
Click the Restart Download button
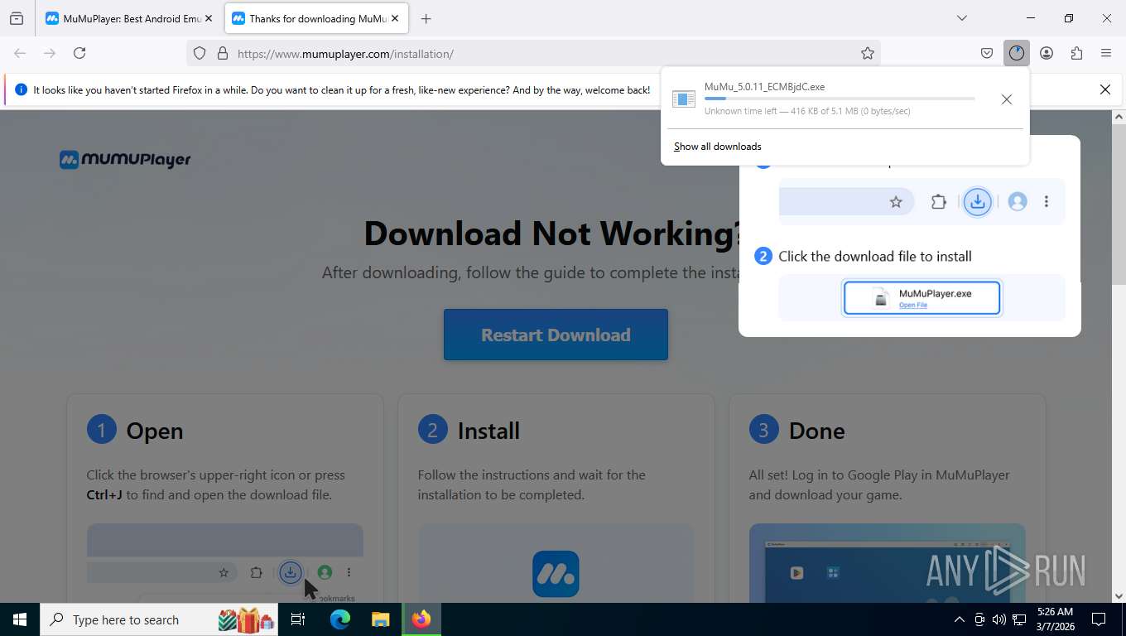click(556, 335)
